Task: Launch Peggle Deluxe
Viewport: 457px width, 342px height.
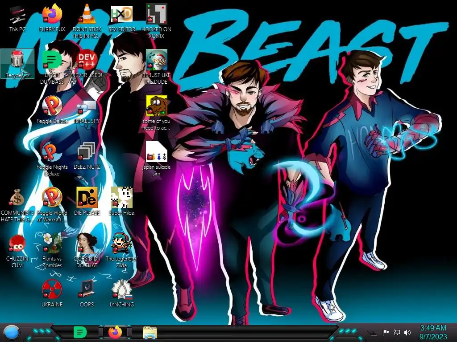Action: coord(52,110)
